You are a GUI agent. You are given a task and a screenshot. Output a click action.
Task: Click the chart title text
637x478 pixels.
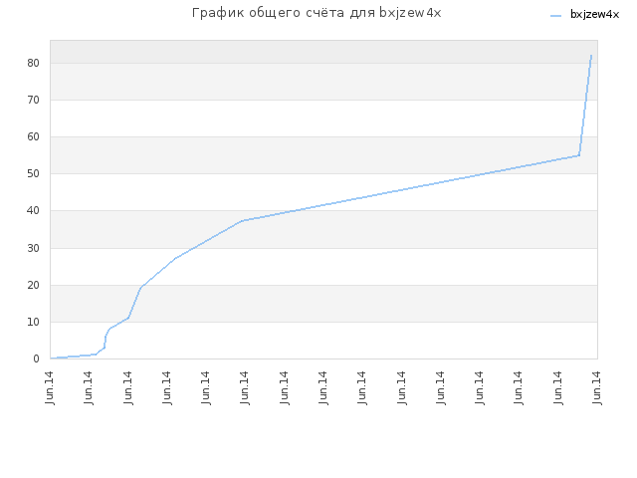coord(317,13)
